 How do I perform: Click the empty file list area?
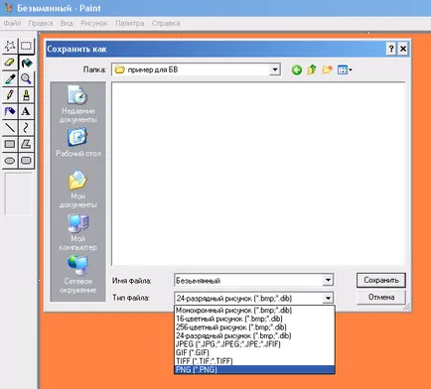tap(258, 174)
